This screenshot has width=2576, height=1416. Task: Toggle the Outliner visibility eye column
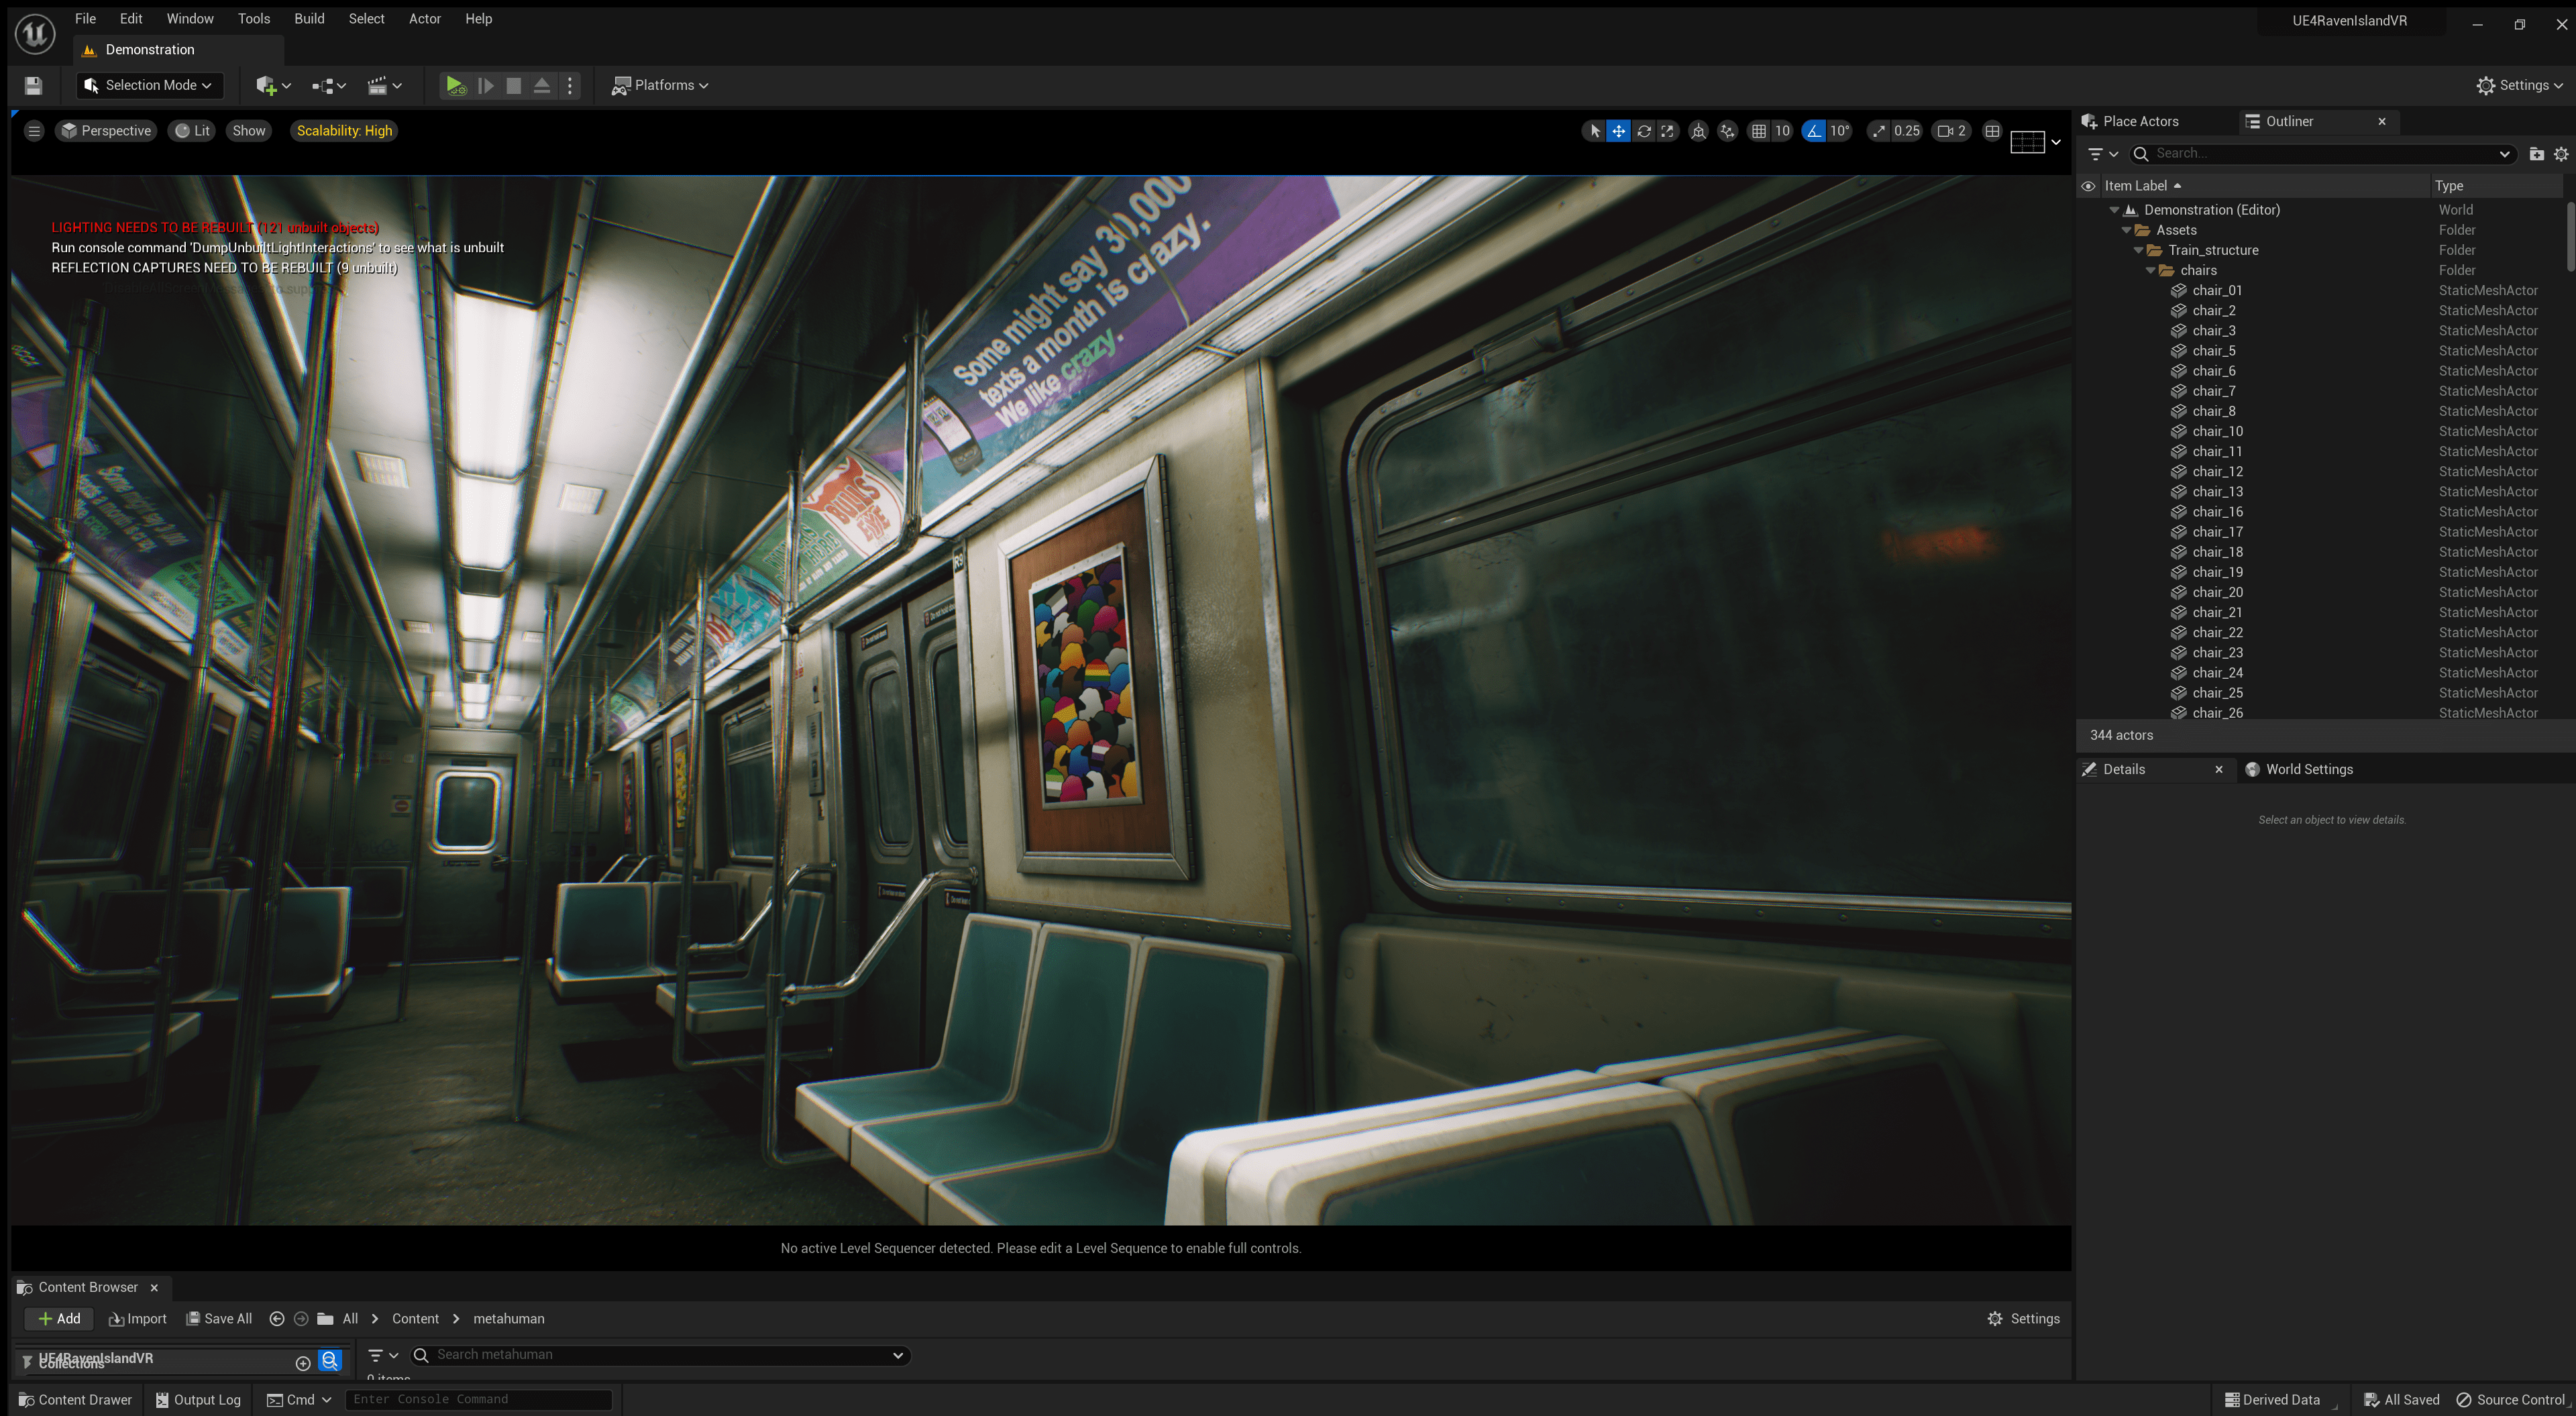[2088, 186]
